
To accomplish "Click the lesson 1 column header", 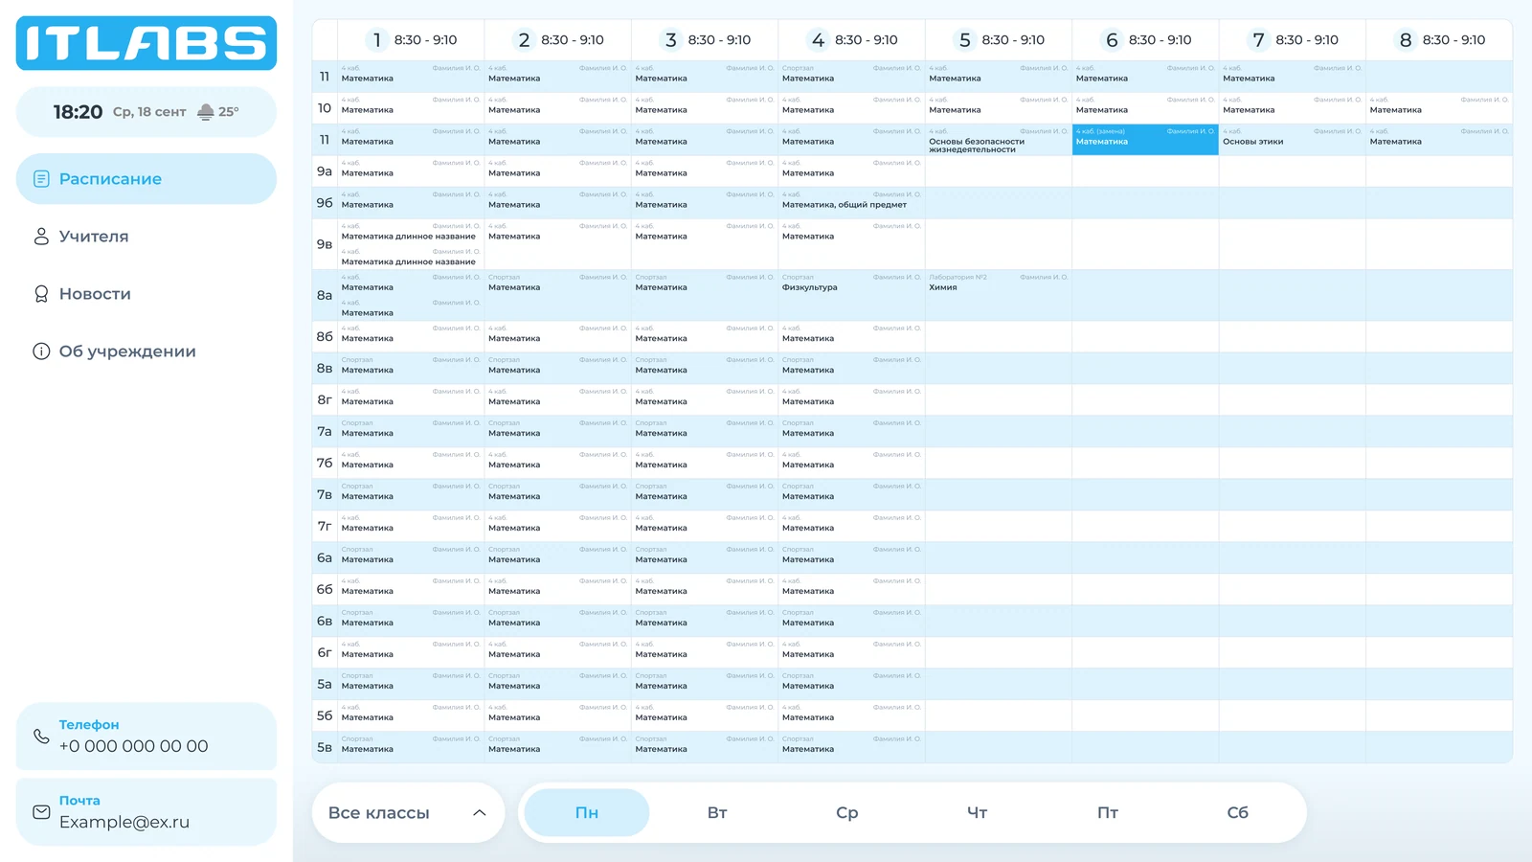I will pos(411,40).
